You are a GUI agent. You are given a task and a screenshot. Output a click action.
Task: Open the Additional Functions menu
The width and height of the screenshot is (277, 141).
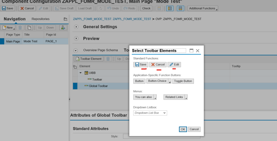tap(203, 8)
